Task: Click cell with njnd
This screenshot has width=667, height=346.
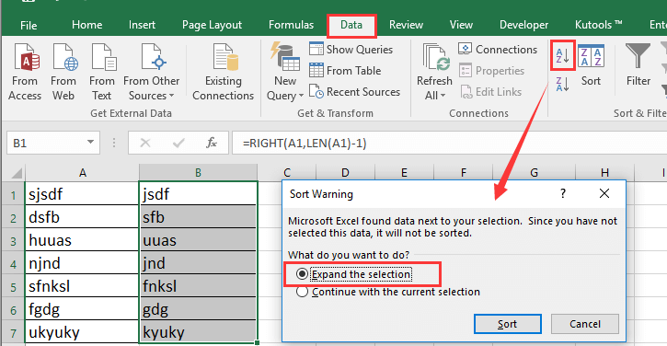Action: click(82, 262)
